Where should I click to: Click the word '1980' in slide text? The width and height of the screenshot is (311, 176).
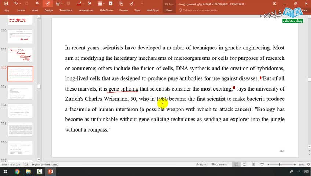tap(162, 99)
